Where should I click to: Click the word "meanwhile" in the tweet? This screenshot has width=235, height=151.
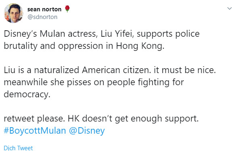tap(25, 82)
